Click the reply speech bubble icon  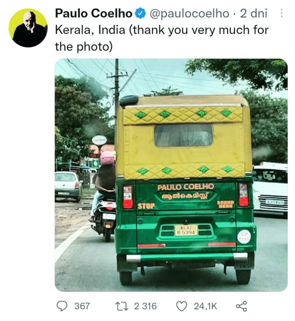point(62,306)
